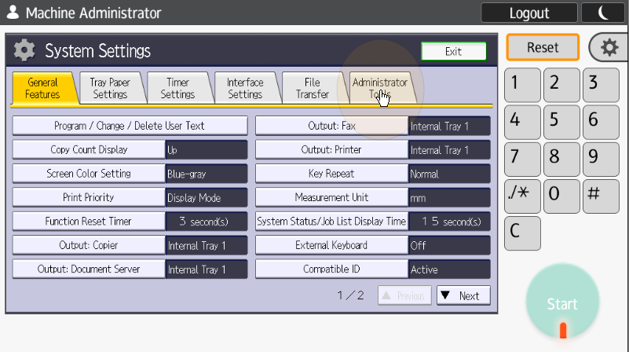Open the Output: Copier tray selection

pyautogui.click(x=89, y=245)
